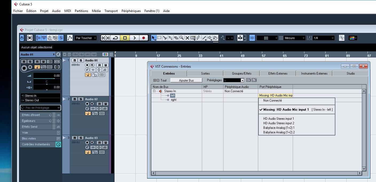Click the Ajouter Bus button

click(x=186, y=80)
